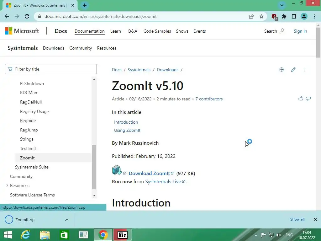Click the Docs brand link
321x241 pixels.
[x=61, y=31]
